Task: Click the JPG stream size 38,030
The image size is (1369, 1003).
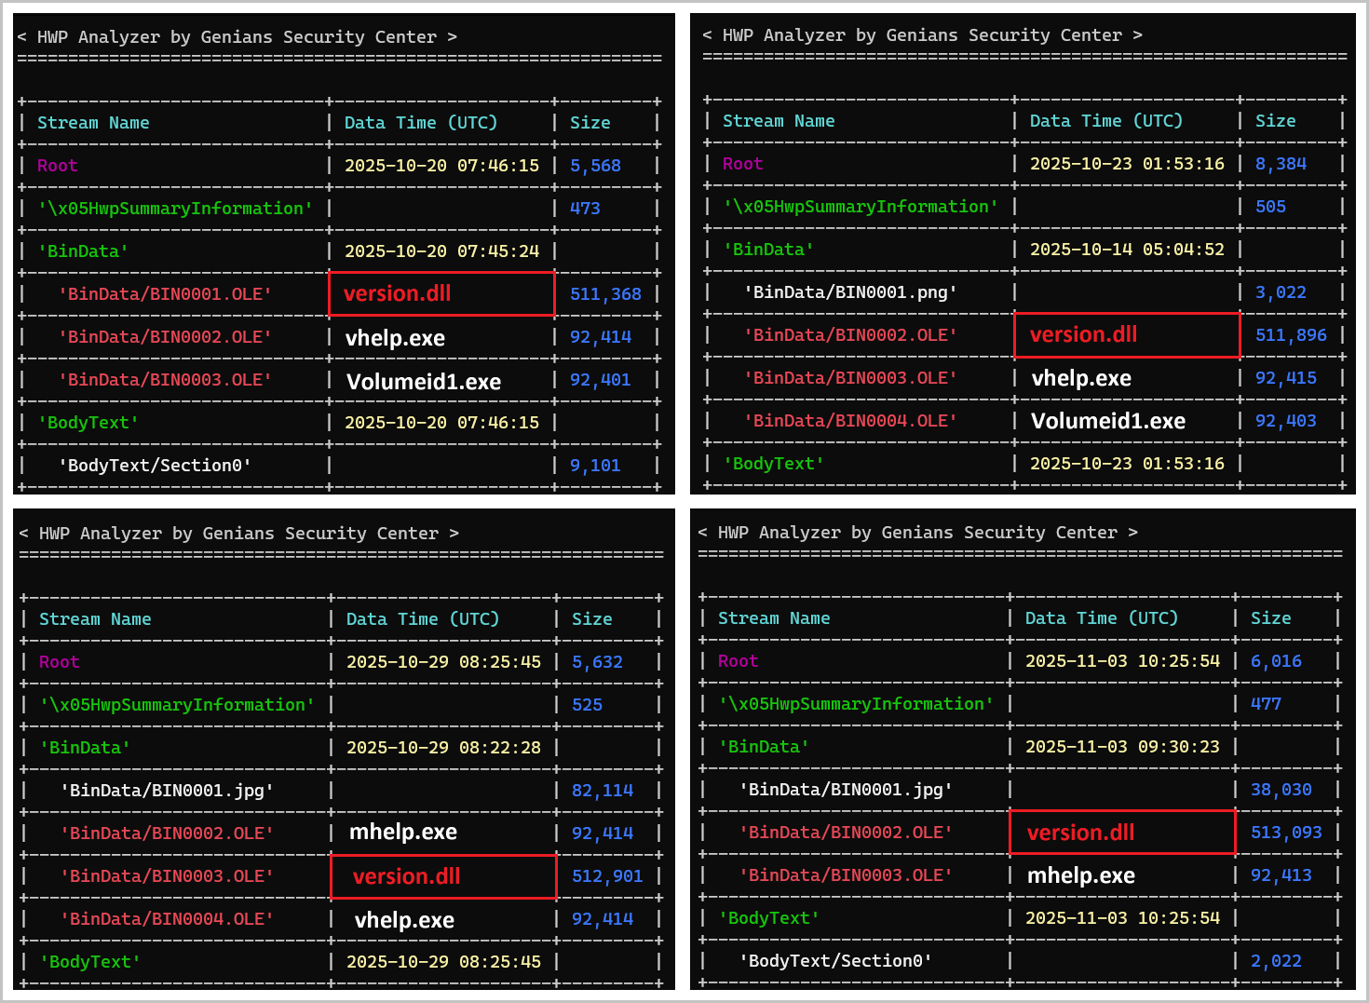Action: [x=1281, y=790]
